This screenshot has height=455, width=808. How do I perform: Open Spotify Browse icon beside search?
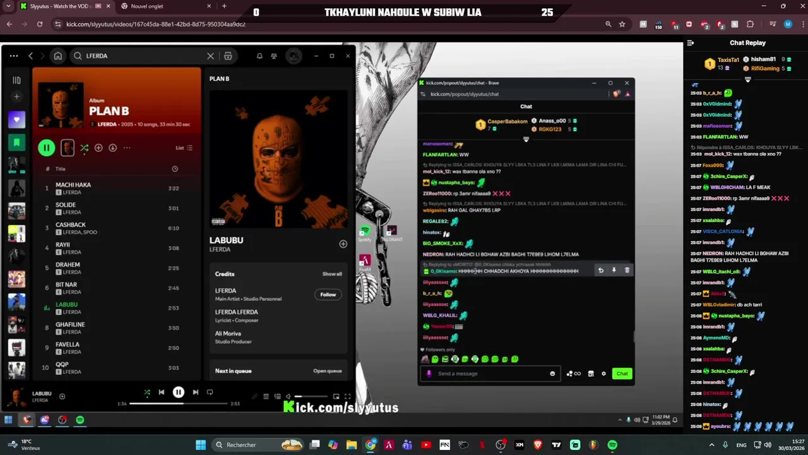[228, 56]
